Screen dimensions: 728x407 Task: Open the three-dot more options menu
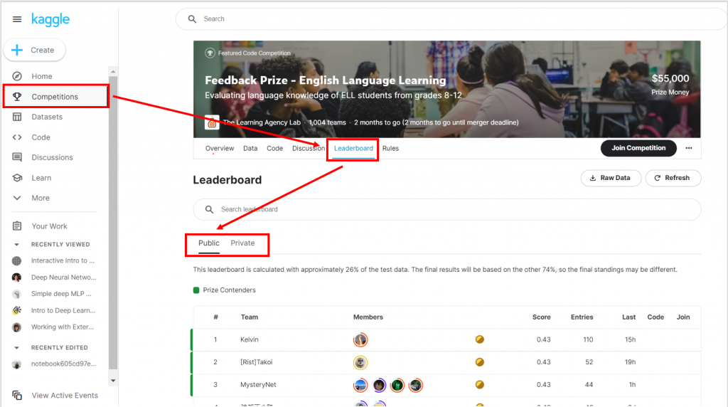click(689, 148)
